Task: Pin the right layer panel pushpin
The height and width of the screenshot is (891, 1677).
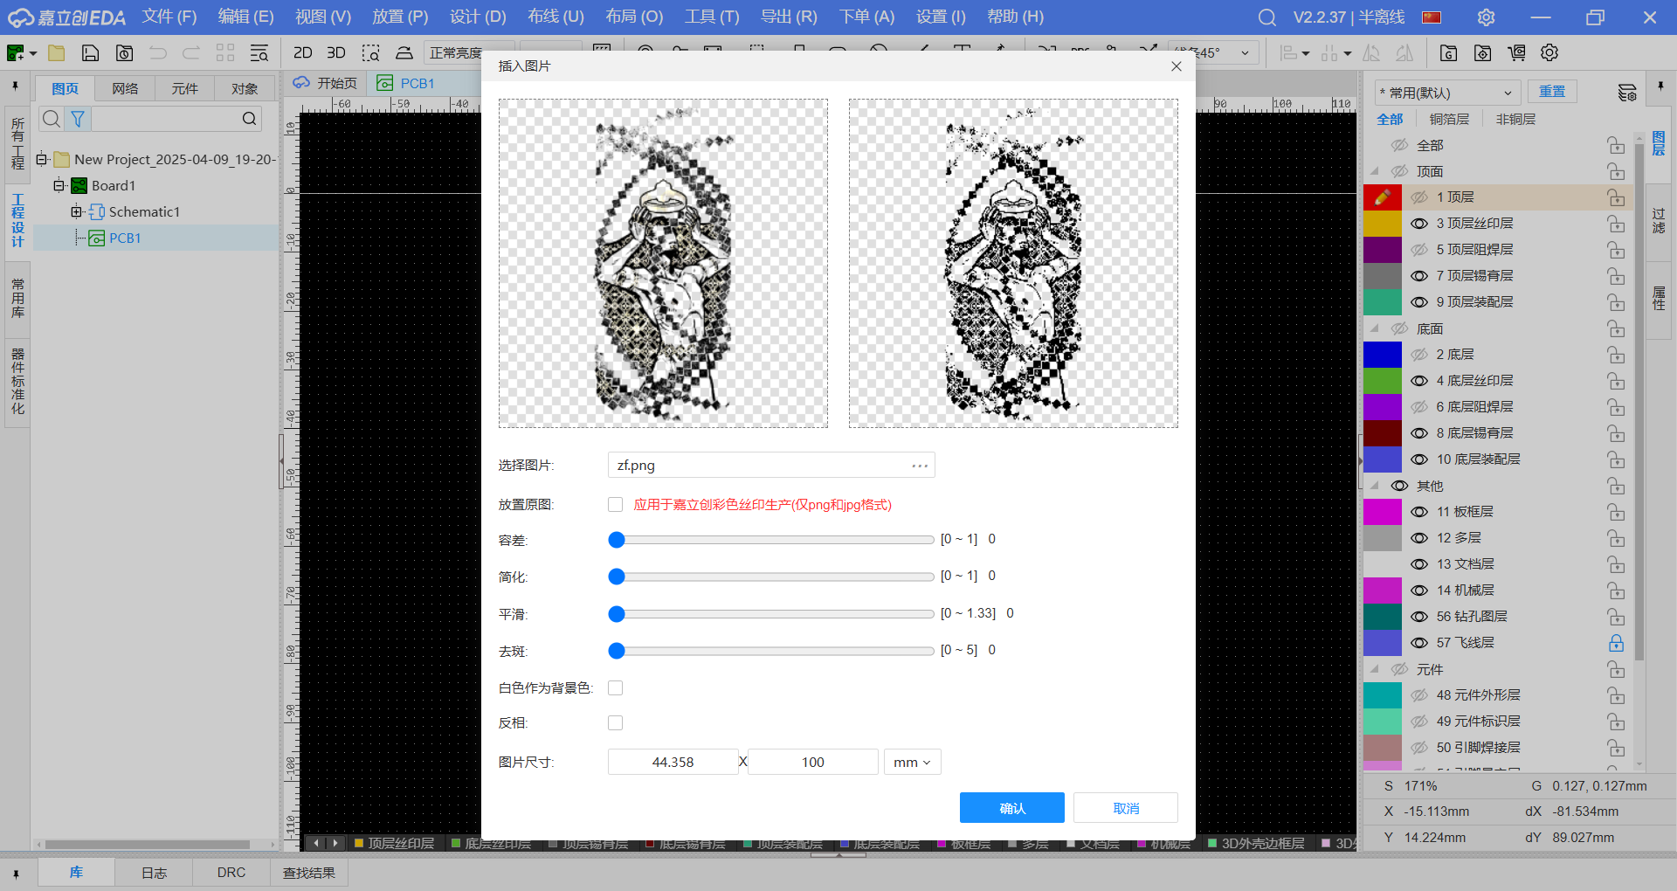Action: (1660, 86)
